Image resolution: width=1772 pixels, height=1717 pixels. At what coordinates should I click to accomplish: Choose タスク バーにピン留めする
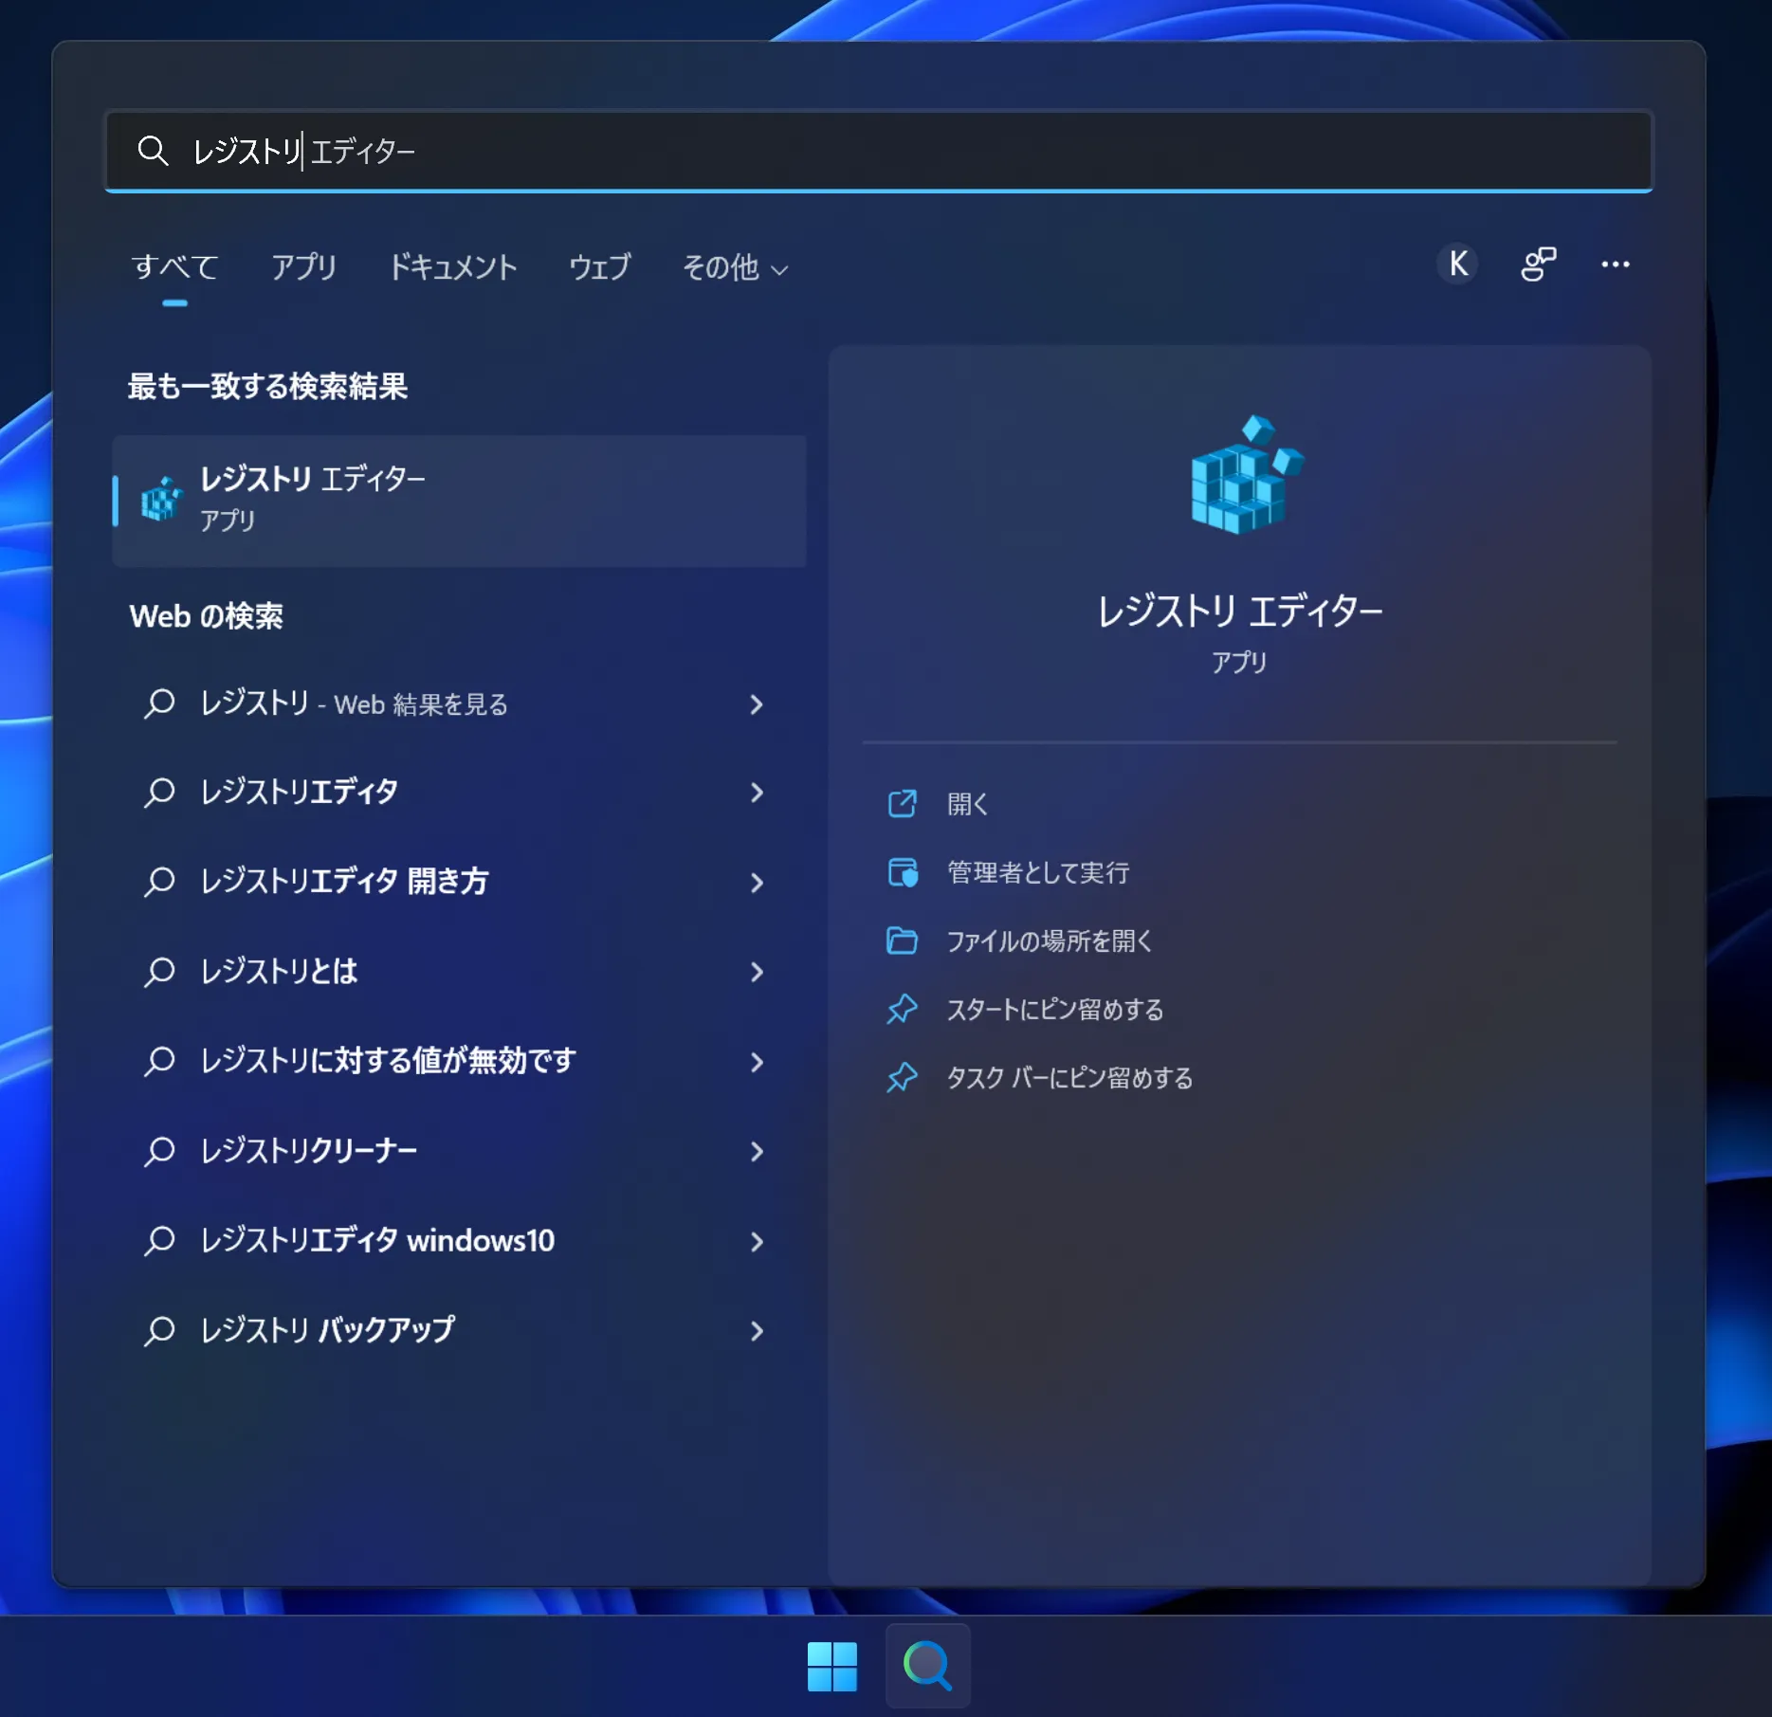click(x=1069, y=1077)
